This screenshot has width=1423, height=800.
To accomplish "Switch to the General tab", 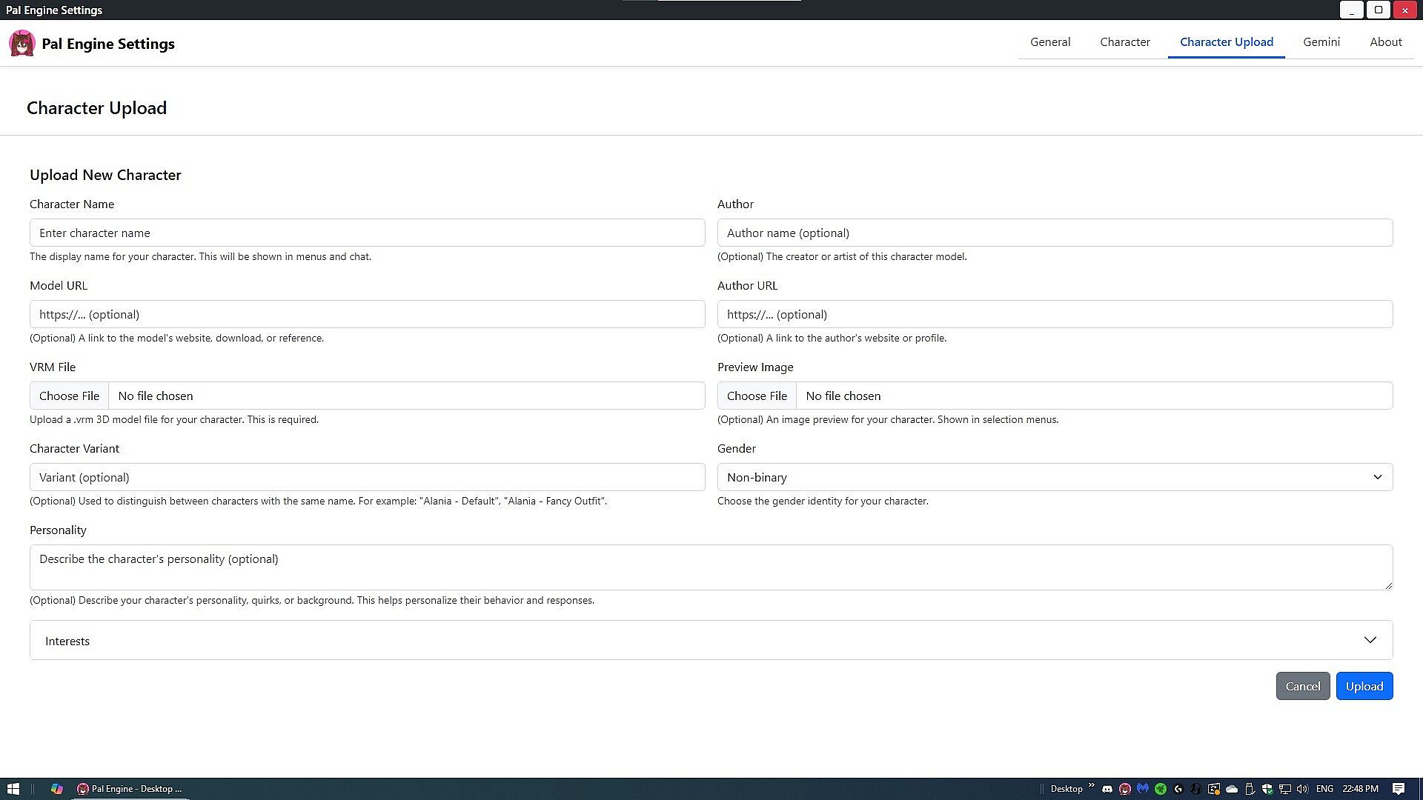I will coord(1049,42).
